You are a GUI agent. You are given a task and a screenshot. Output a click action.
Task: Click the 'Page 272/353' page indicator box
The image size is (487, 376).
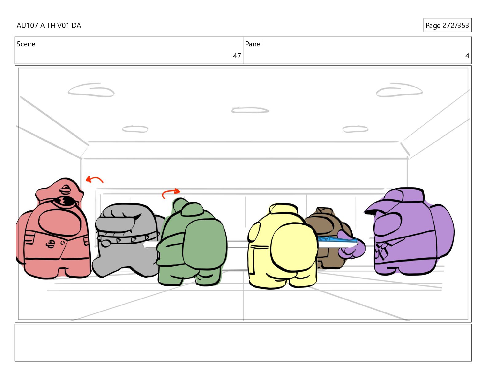click(x=447, y=25)
